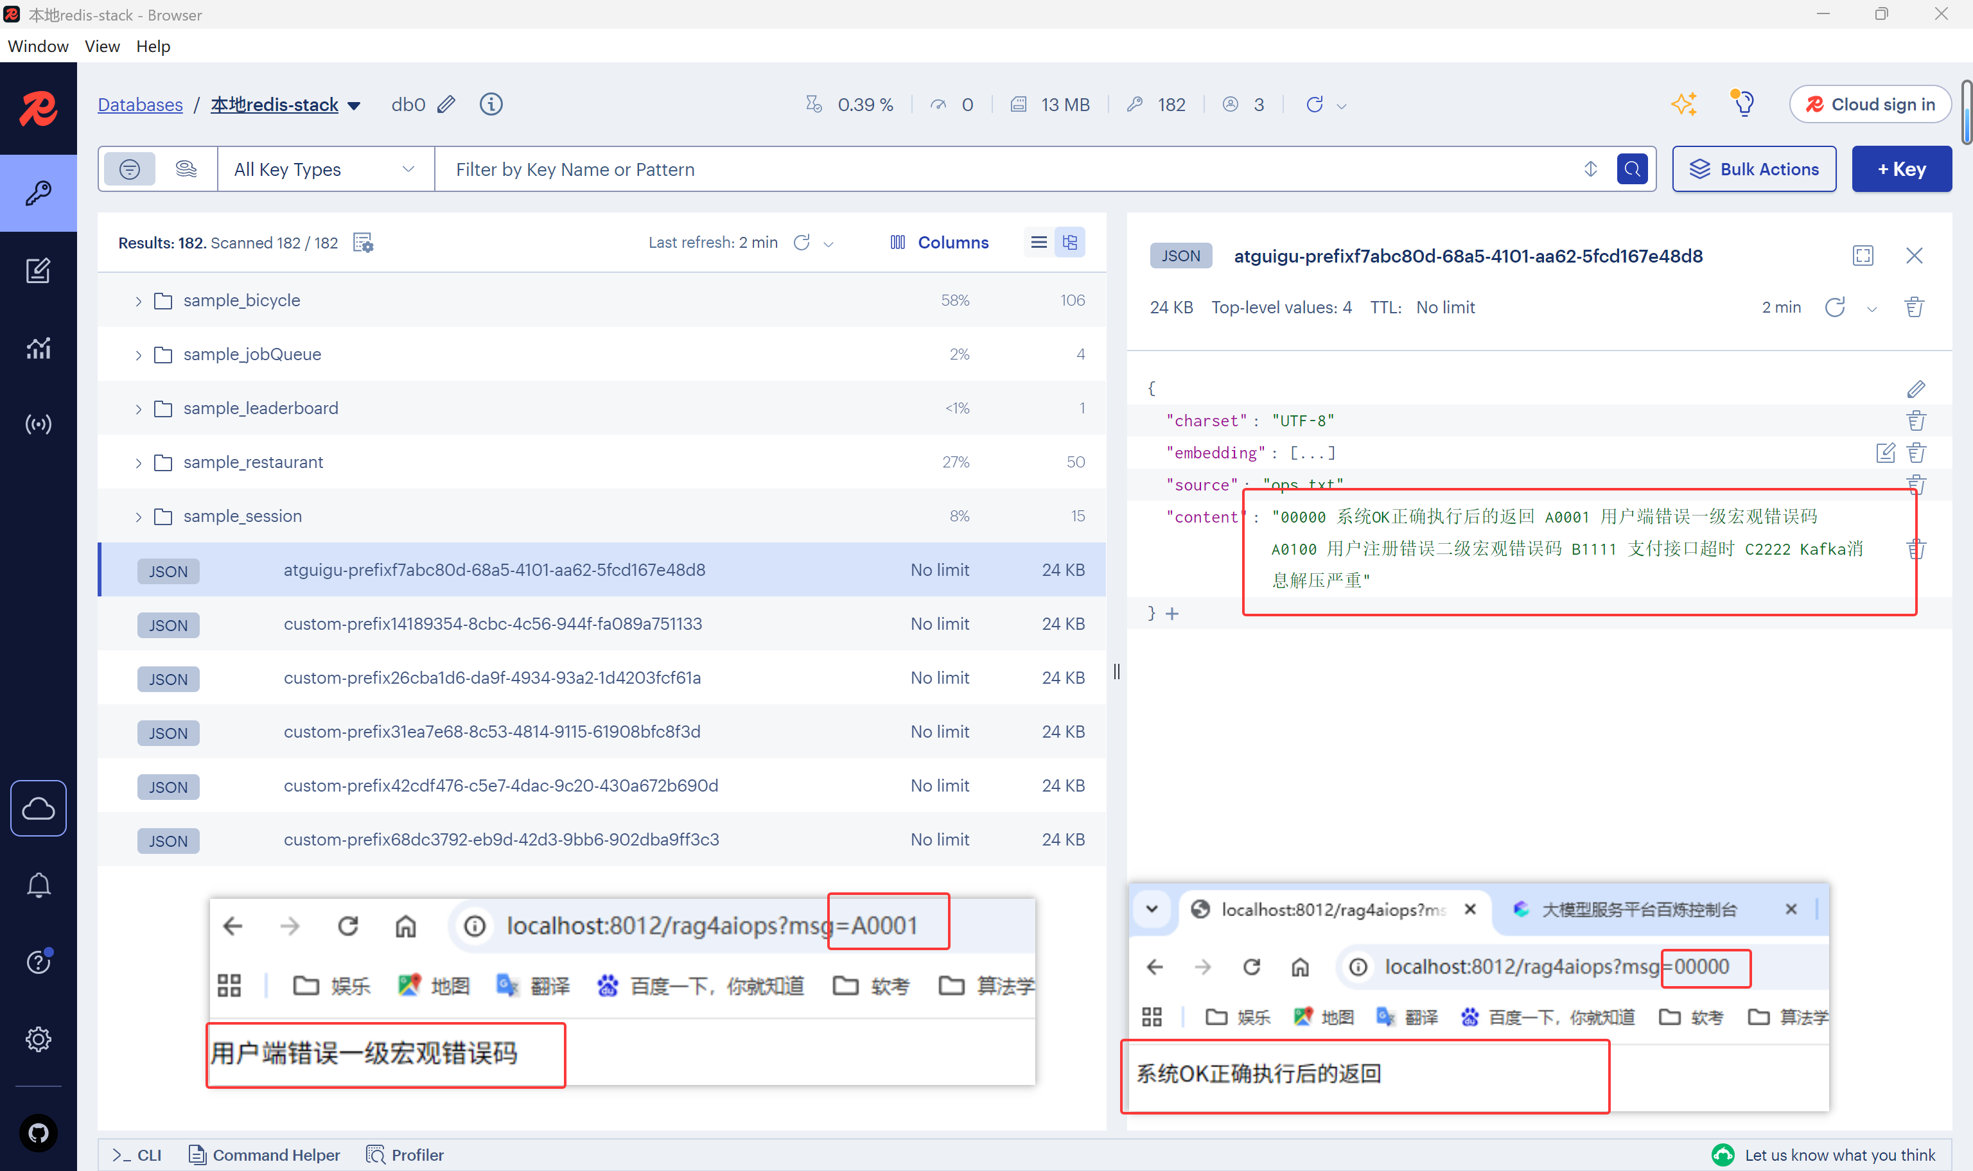Toggle the Search by Values mode

point(186,169)
